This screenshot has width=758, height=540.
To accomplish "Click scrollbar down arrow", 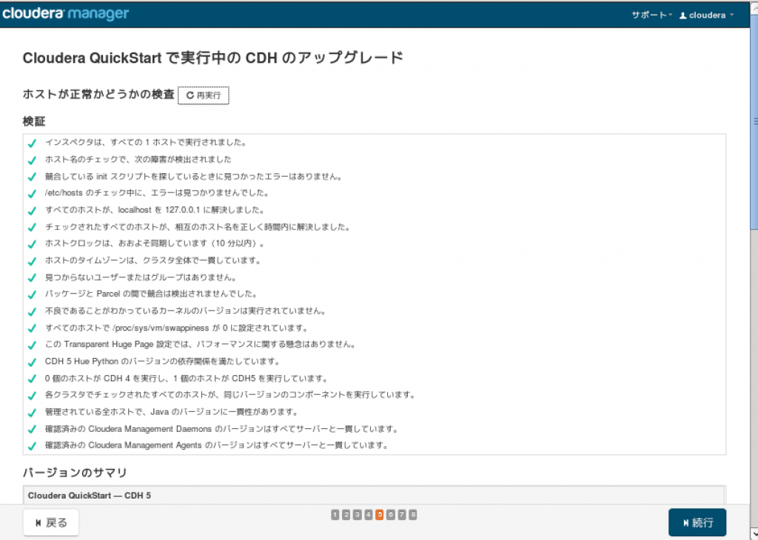I will [x=754, y=534].
